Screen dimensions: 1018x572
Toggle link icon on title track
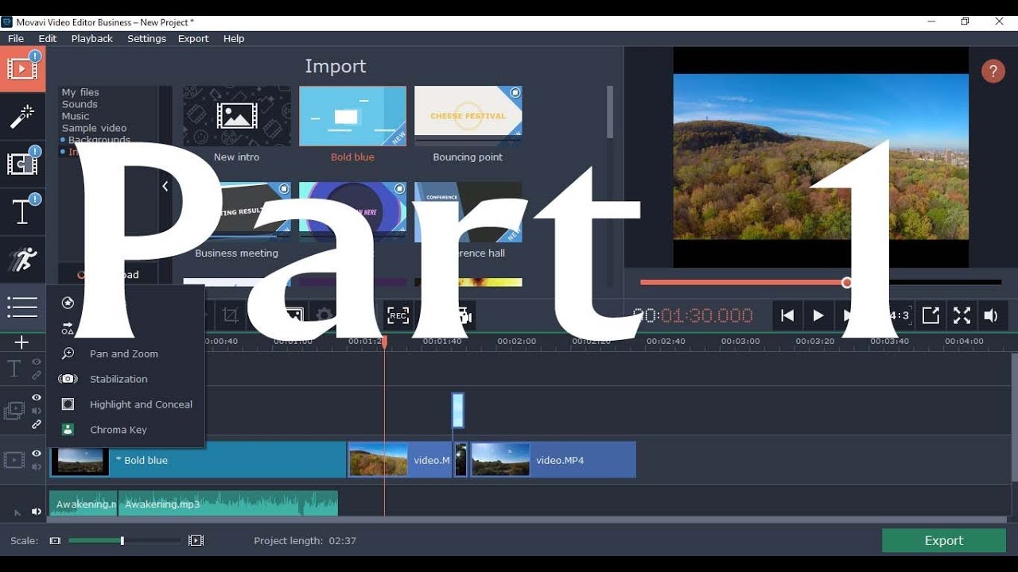[x=37, y=375]
